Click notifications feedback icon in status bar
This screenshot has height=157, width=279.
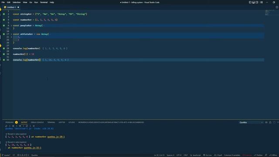point(266,155)
